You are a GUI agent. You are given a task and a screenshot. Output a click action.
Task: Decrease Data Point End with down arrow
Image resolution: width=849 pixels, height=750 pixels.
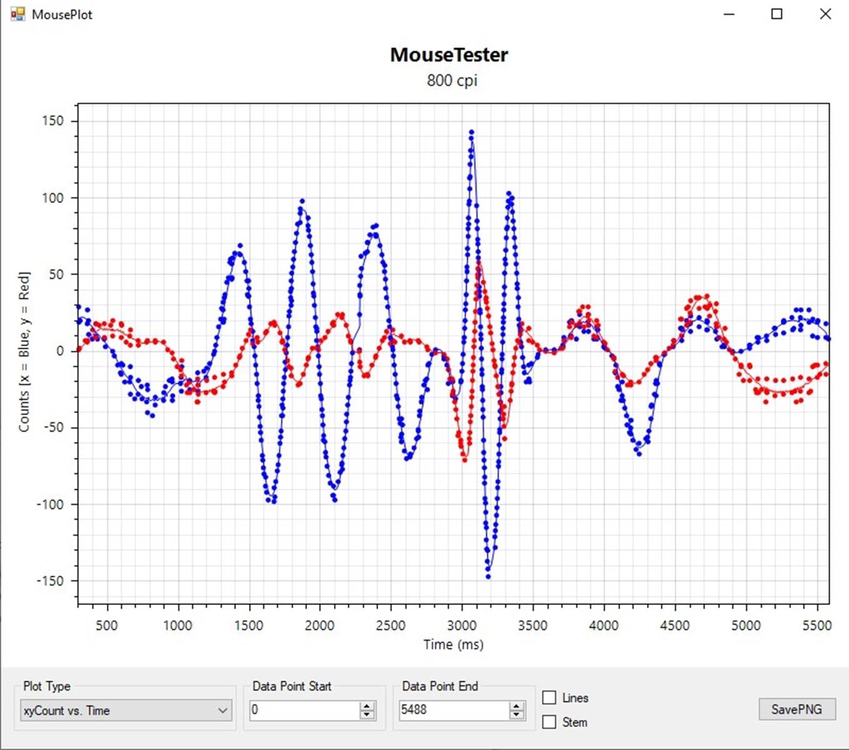516,715
